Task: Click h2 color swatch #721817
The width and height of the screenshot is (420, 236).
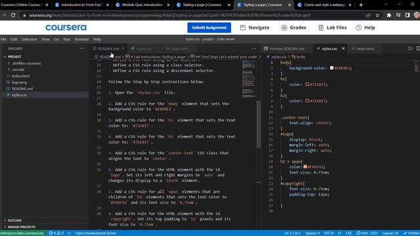Action: [307, 101]
